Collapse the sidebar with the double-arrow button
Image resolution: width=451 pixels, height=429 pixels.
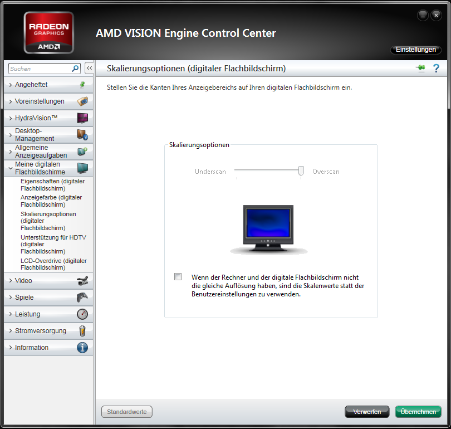click(89, 68)
